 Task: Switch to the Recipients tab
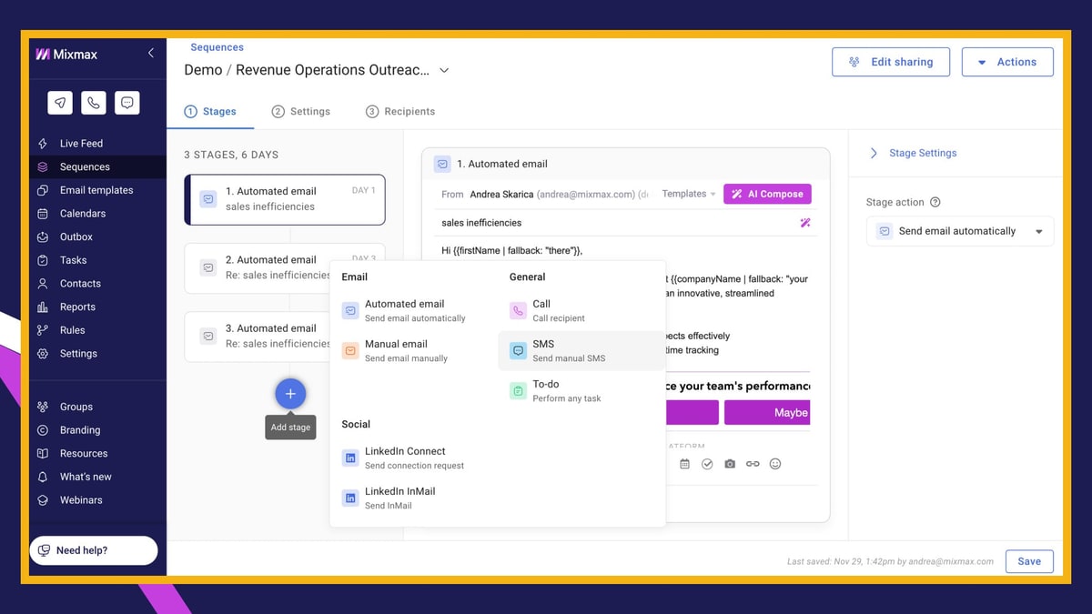[400, 112]
